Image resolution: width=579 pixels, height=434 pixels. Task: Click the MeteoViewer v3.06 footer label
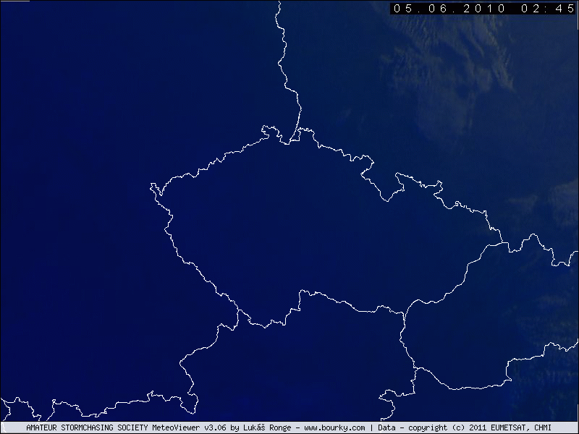coord(188,427)
